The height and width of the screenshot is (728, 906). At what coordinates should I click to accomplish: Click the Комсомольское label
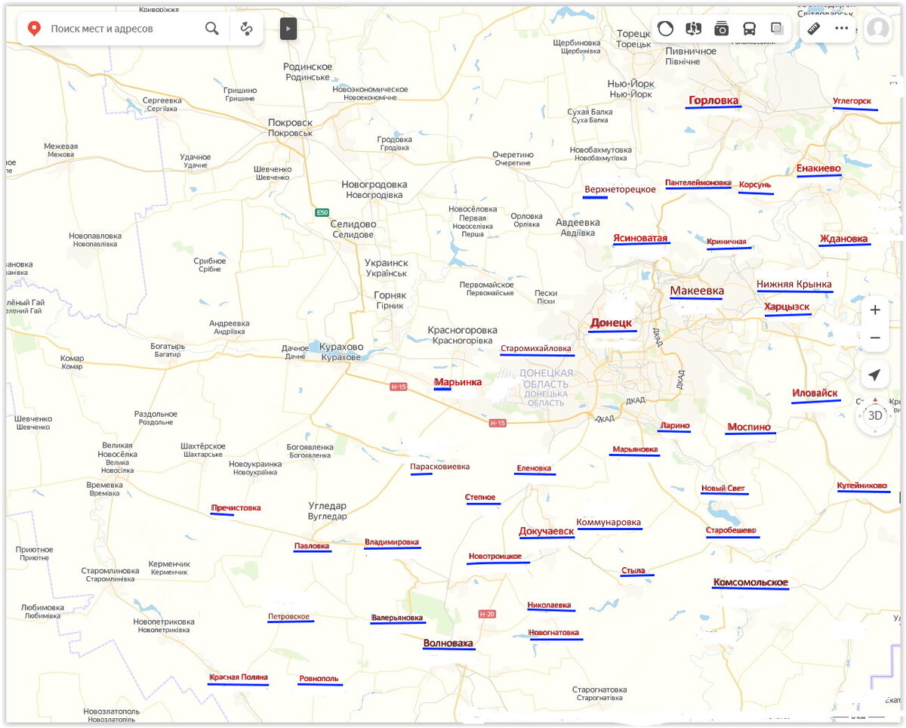[750, 582]
